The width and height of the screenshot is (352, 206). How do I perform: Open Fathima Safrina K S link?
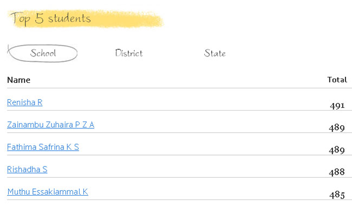click(x=43, y=147)
